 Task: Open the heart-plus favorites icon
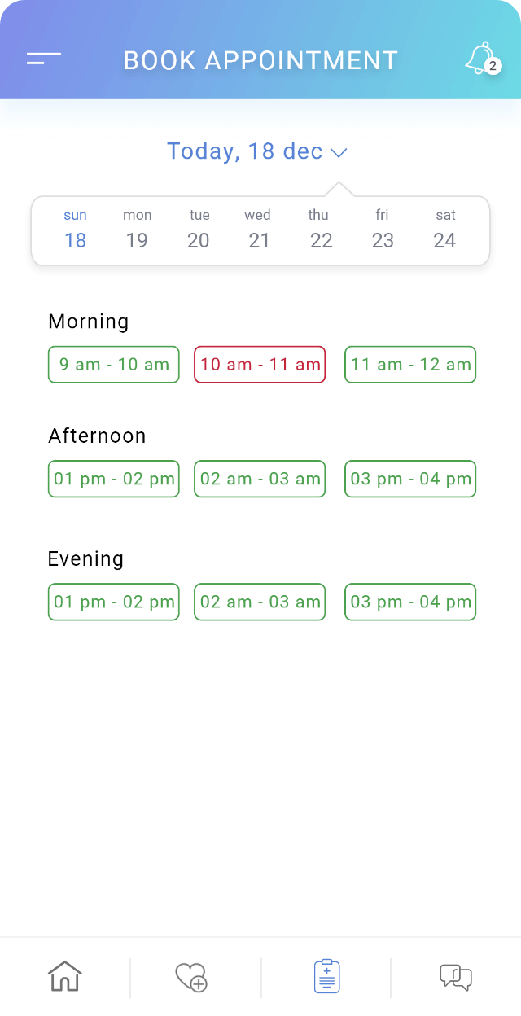tap(192, 976)
